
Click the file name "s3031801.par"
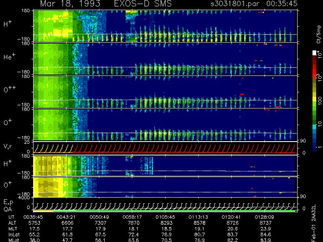235,4
